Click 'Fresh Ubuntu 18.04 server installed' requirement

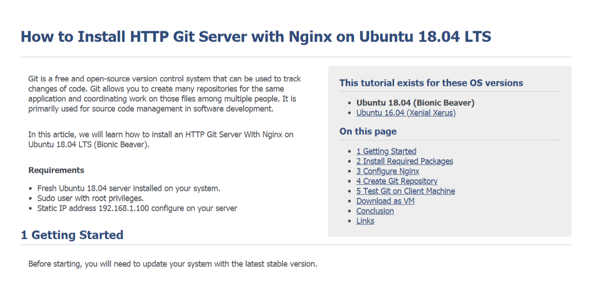pyautogui.click(x=129, y=188)
